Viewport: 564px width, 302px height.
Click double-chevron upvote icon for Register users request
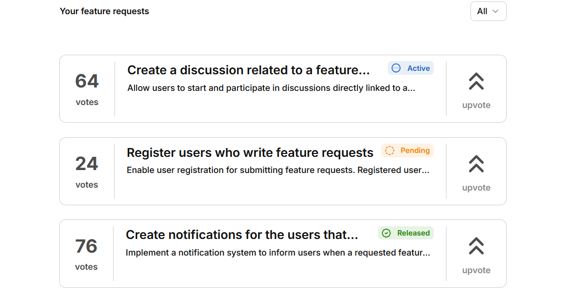tap(476, 164)
